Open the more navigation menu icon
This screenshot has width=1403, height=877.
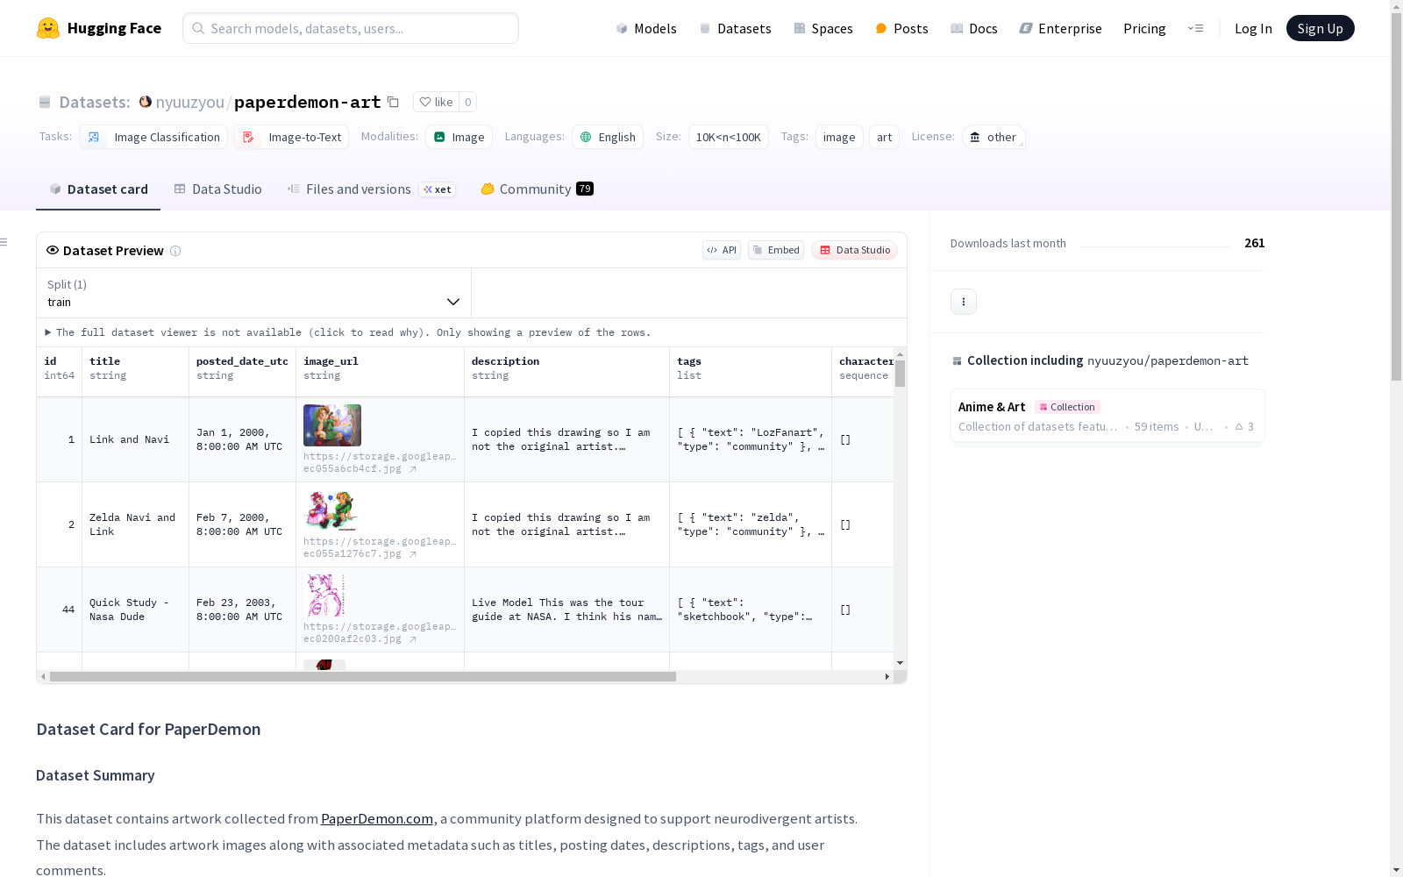pyautogui.click(x=1196, y=28)
